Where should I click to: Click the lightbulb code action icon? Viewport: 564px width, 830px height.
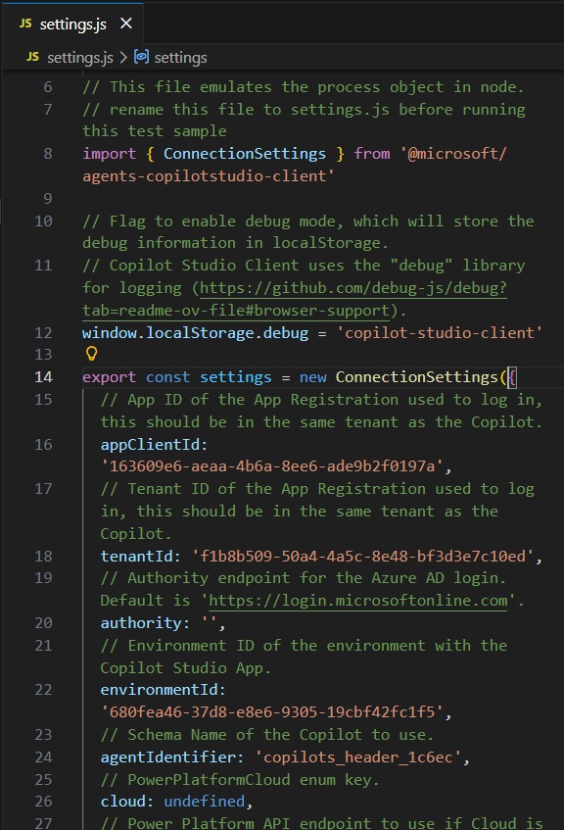point(91,354)
